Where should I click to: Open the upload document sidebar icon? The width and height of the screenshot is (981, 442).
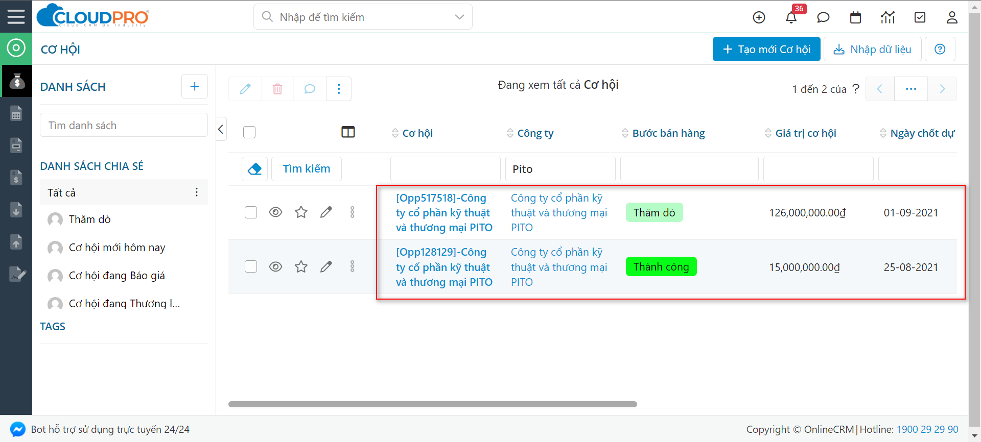[x=16, y=242]
